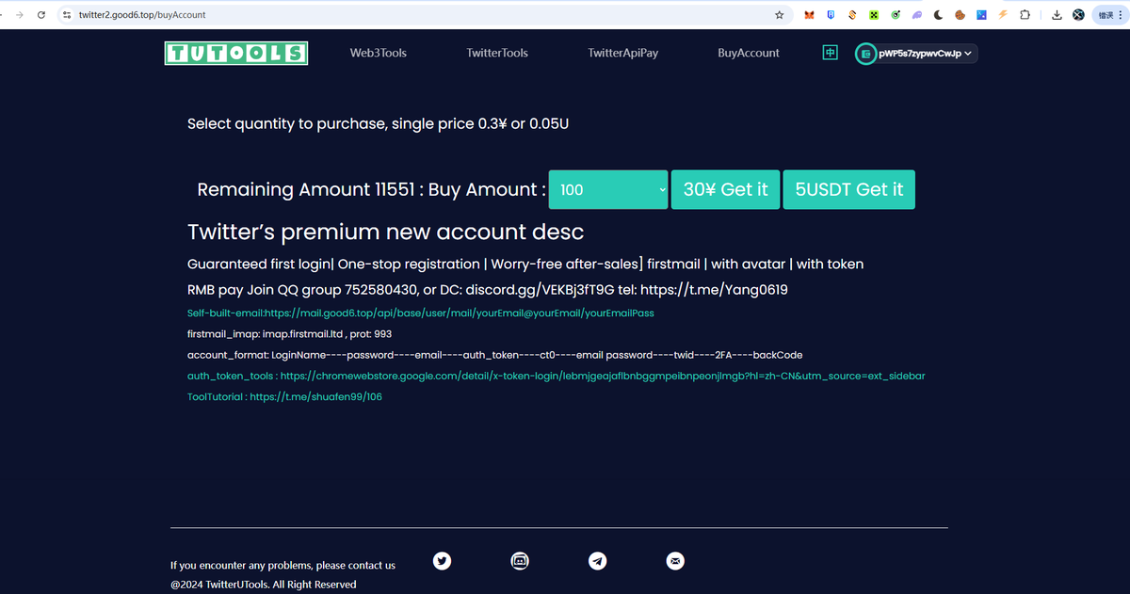Open the Web3Tools menu

pos(379,53)
